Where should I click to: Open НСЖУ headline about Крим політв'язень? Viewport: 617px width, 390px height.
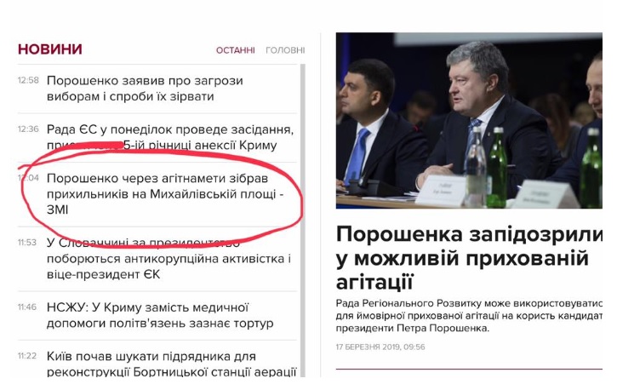[x=160, y=315]
